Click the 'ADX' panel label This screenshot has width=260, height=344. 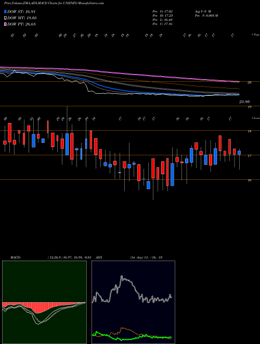pos(99,257)
